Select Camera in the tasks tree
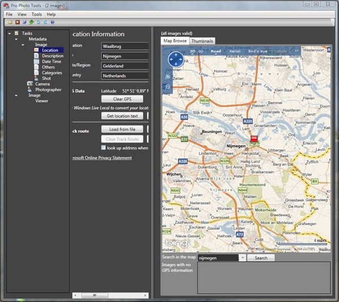The height and width of the screenshot is (302, 339). tap(42, 84)
